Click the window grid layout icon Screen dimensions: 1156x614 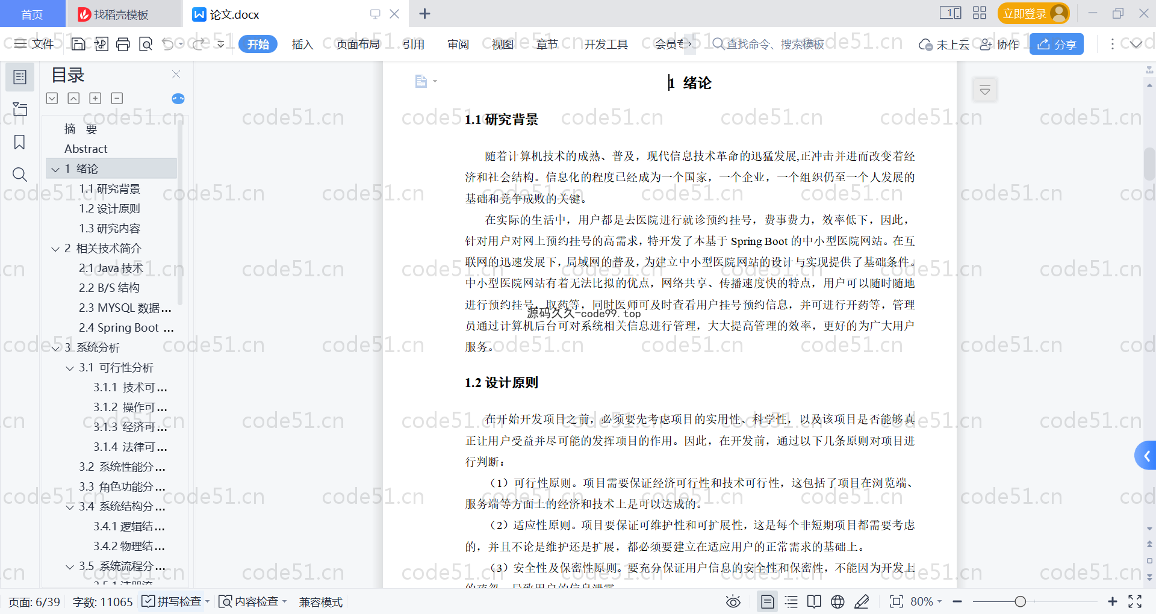(x=980, y=13)
